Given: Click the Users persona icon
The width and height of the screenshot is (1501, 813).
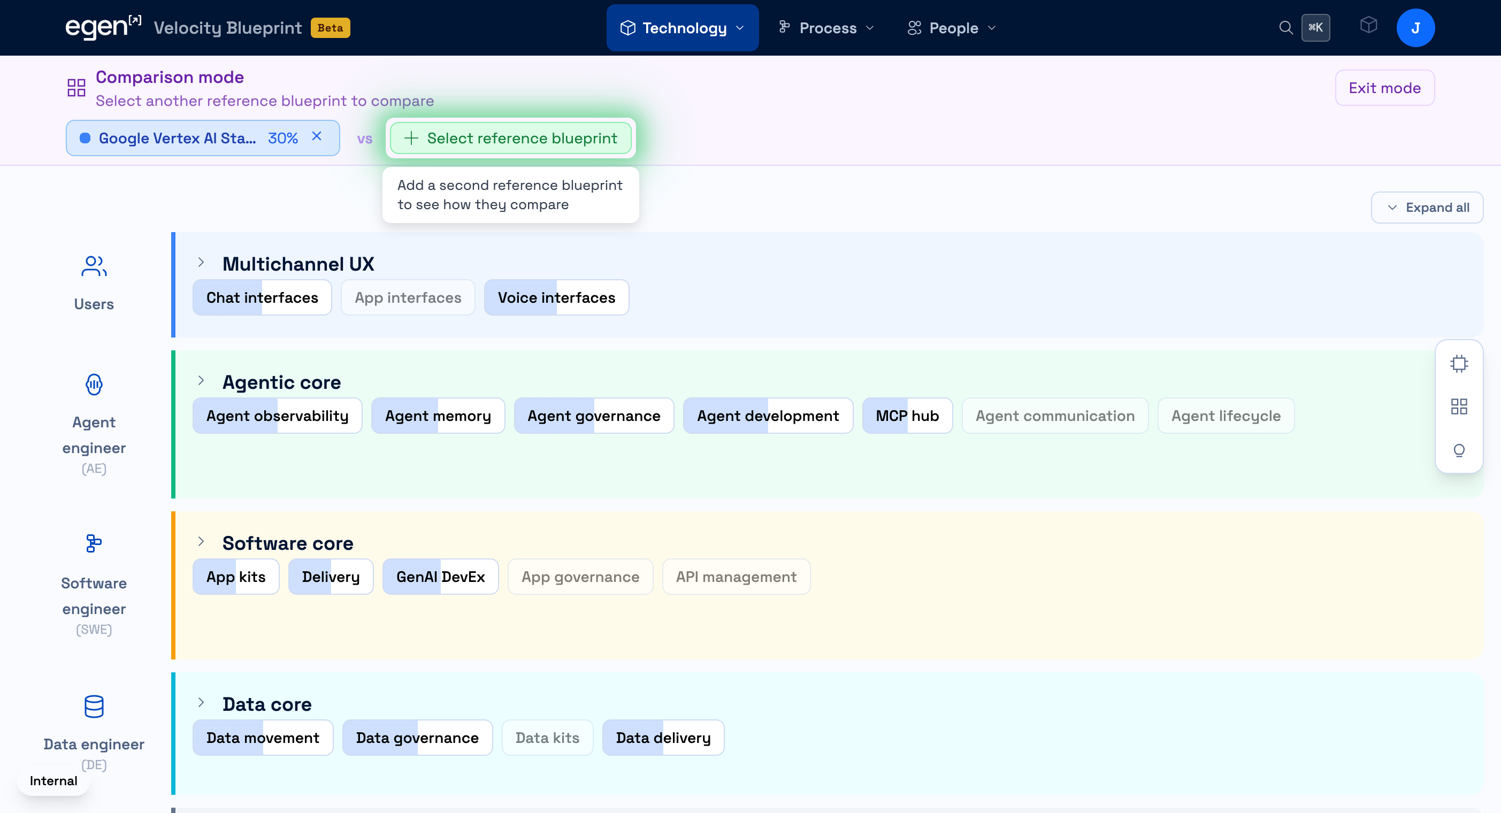Looking at the screenshot, I should 94,266.
